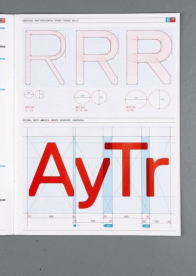Viewport: 196px width, 276px height.
Task: Click the width value '510'
Action: tap(93, 221)
